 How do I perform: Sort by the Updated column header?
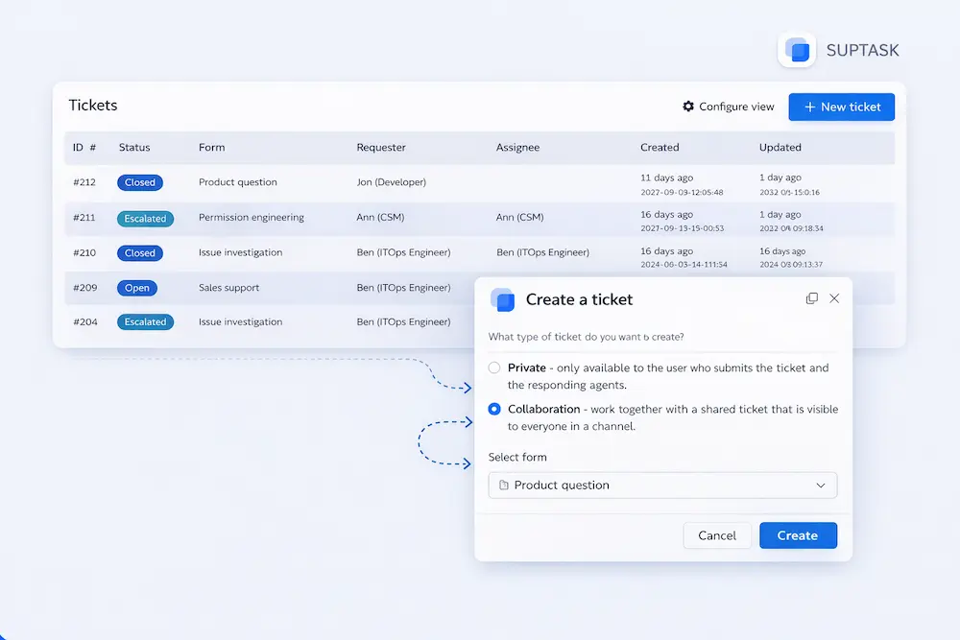[x=780, y=148]
